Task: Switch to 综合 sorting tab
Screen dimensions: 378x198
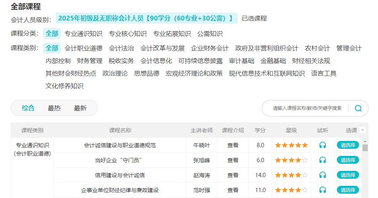Action: tap(28, 108)
